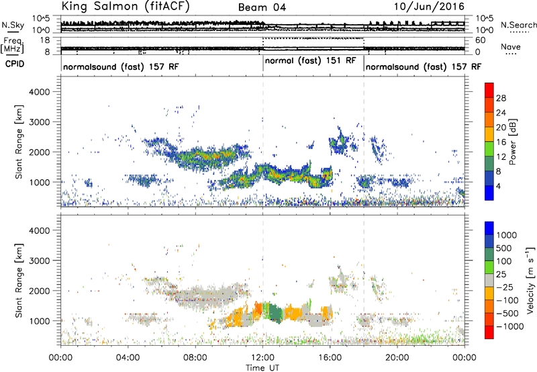The width and height of the screenshot is (537, 372).
Task: Click the dashed vertical marker at 18:00 in the power panel
Action: click(364, 142)
